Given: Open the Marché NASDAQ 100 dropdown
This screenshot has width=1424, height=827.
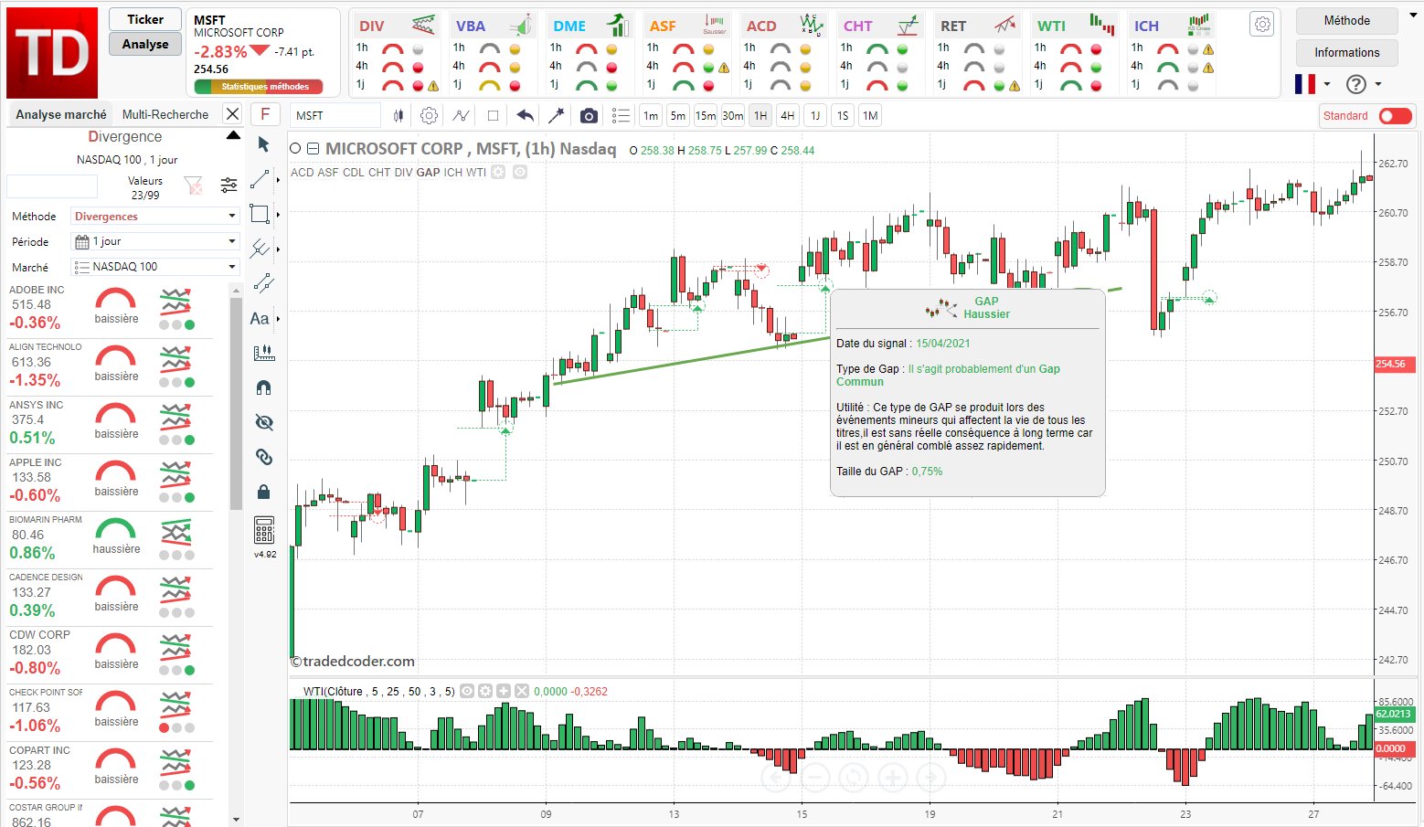Looking at the screenshot, I should pos(154,267).
